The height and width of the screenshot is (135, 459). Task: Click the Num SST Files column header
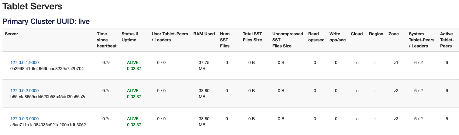[x=225, y=40]
